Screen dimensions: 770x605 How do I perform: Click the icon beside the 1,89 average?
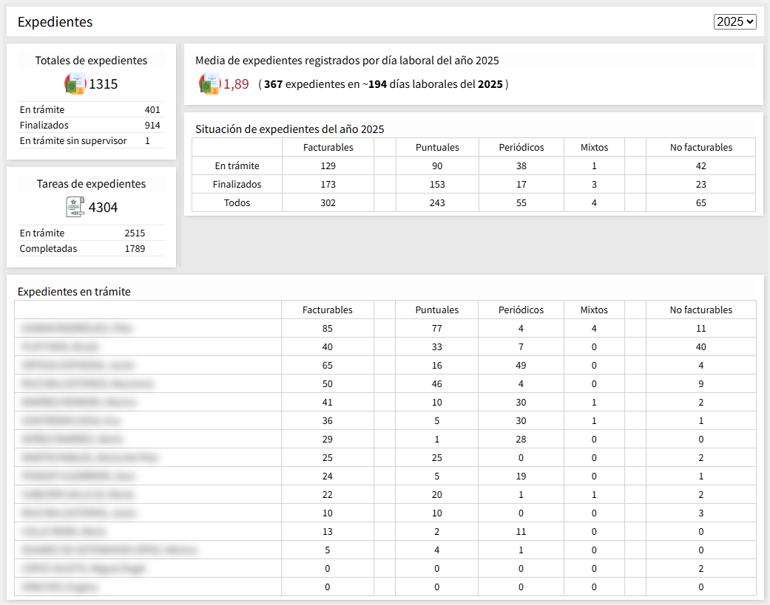(x=209, y=84)
